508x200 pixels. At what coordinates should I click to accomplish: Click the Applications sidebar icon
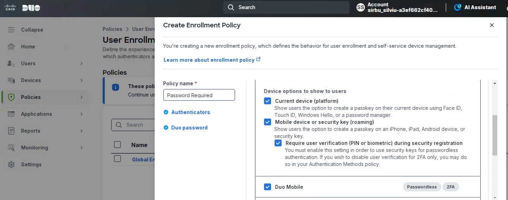click(11, 114)
